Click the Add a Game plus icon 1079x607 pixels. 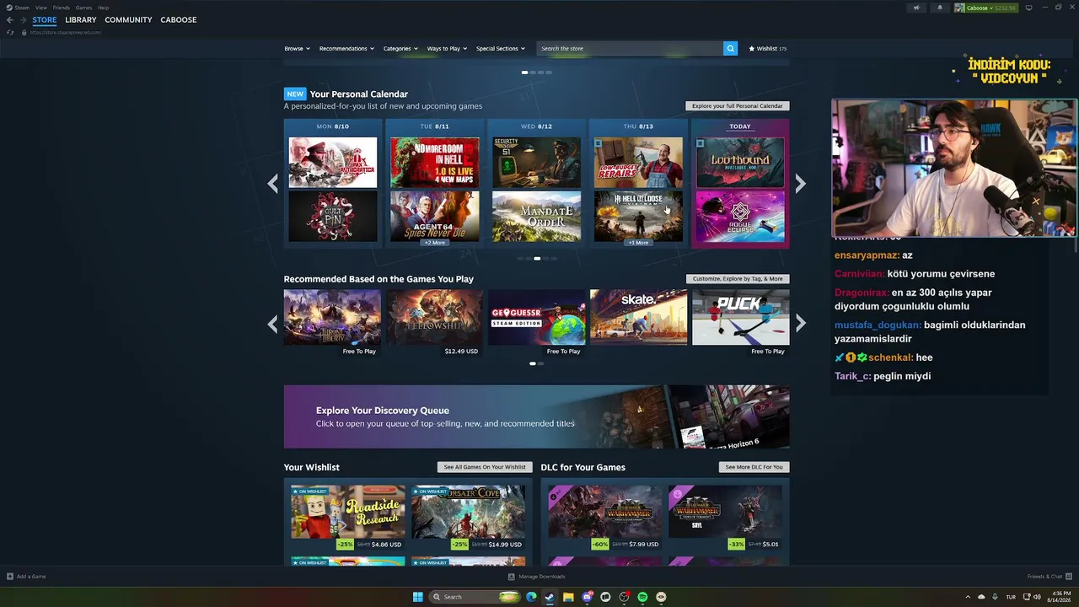click(10, 577)
